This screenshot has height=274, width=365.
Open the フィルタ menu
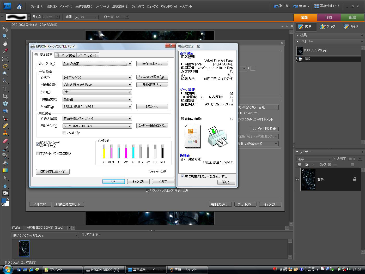pos(137,7)
